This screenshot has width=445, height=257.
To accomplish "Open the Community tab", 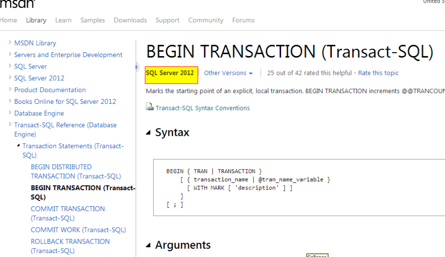I will pyautogui.click(x=206, y=20).
